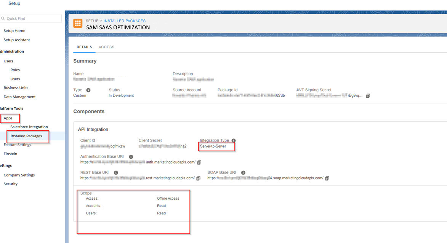This screenshot has width=447, height=243.
Task: Switch to the Access tab
Action: point(106,47)
